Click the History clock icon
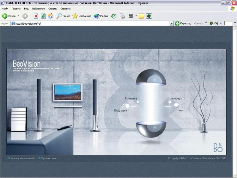 coord(113,16)
